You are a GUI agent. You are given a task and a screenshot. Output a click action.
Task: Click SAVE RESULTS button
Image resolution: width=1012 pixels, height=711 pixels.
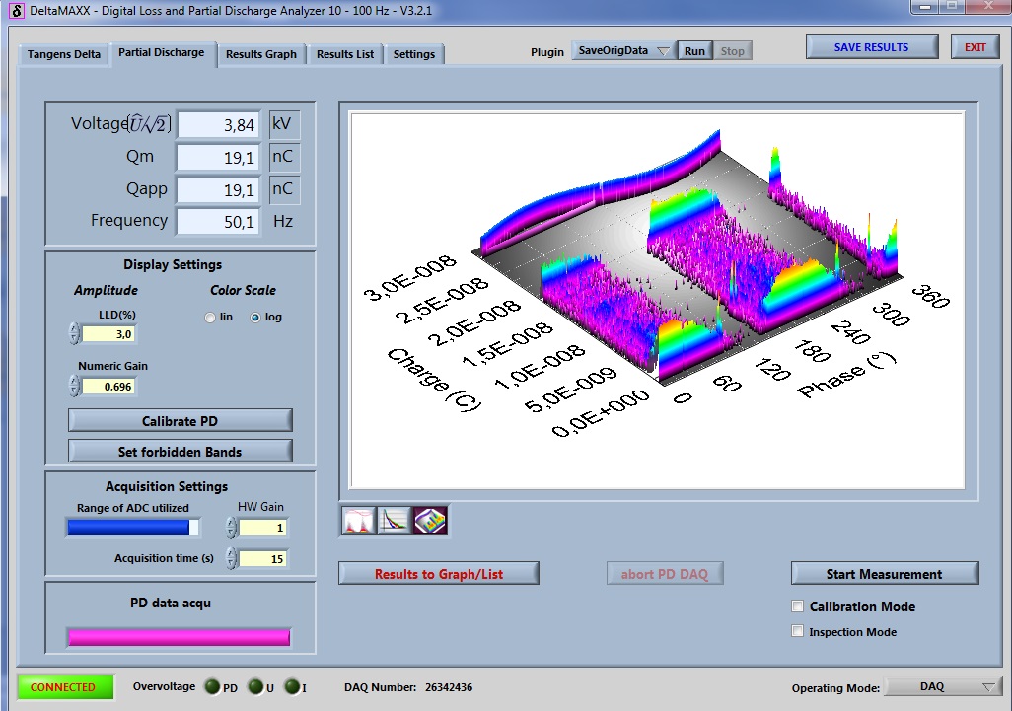pyautogui.click(x=871, y=47)
